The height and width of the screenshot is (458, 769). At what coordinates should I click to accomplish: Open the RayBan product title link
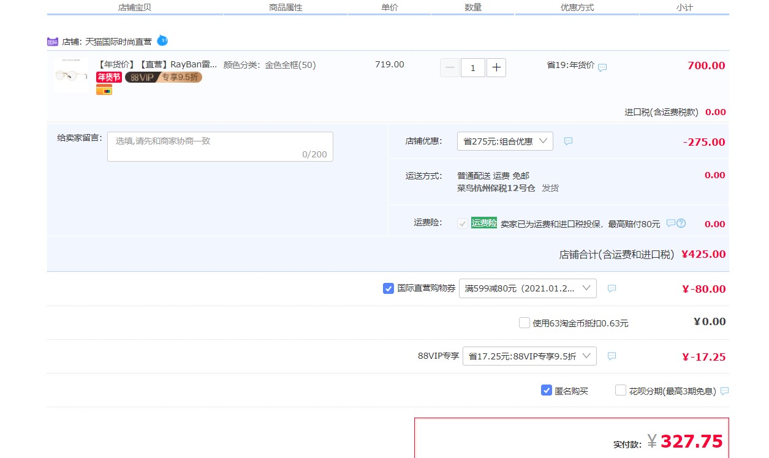pos(157,65)
